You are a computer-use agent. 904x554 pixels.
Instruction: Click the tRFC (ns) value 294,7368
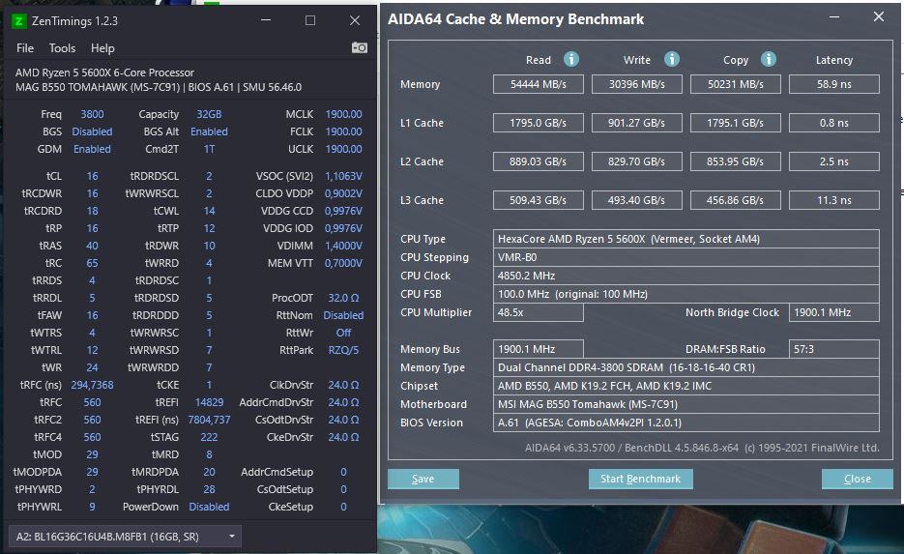[92, 385]
